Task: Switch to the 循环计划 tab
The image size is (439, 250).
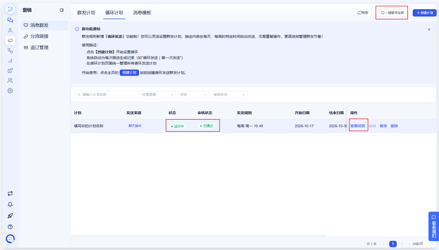Action: click(x=114, y=13)
